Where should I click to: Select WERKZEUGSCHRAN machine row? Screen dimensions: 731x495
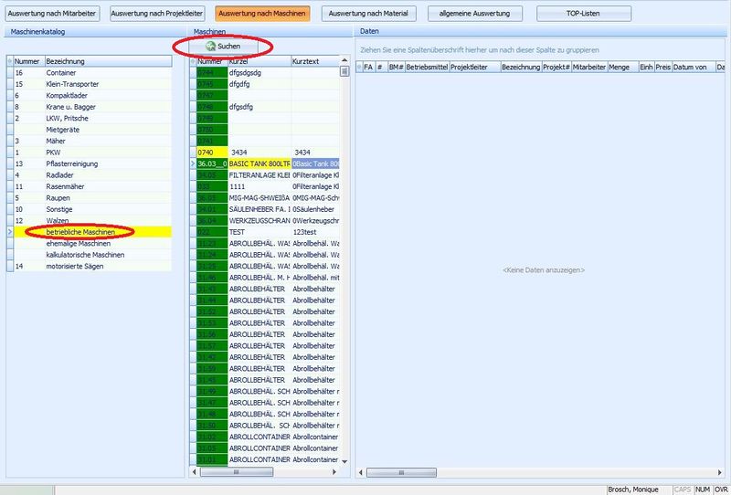265,220
